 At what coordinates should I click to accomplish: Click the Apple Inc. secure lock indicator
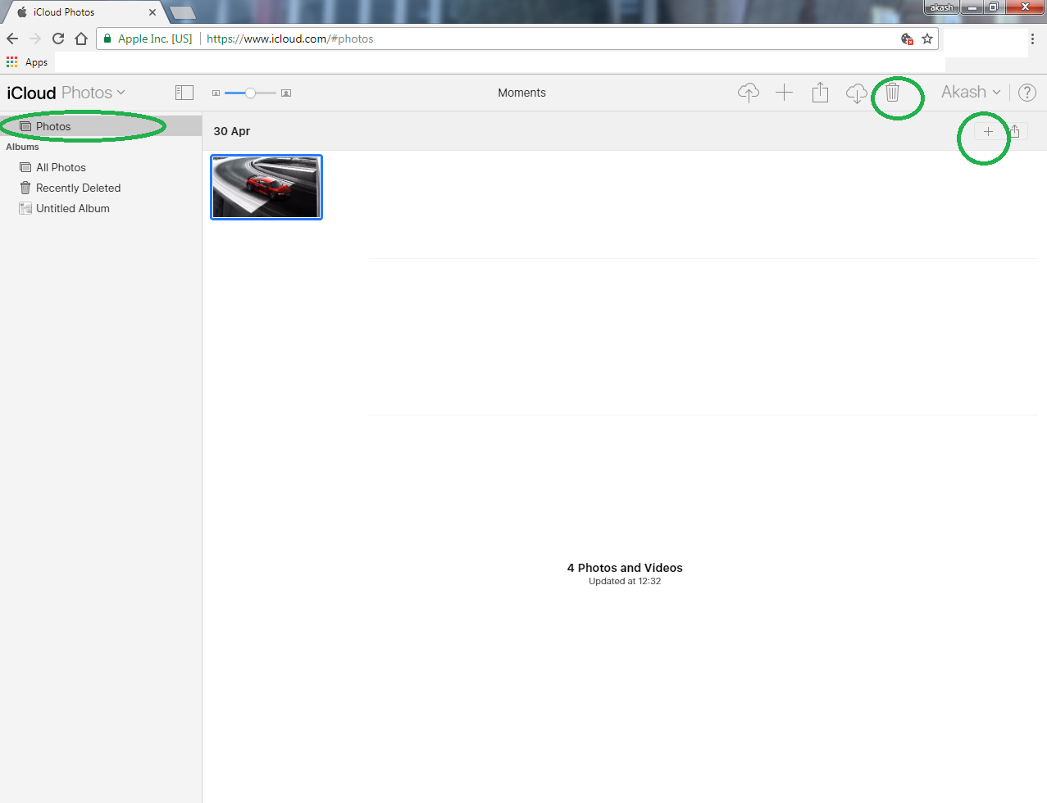point(148,39)
